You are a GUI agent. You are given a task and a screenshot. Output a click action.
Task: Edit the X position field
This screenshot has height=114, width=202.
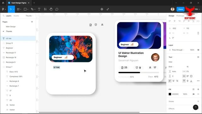click(x=174, y=28)
